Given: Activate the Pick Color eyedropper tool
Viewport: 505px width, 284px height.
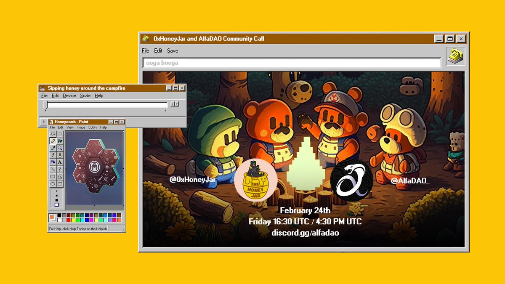Looking at the screenshot, I should coord(53,148).
